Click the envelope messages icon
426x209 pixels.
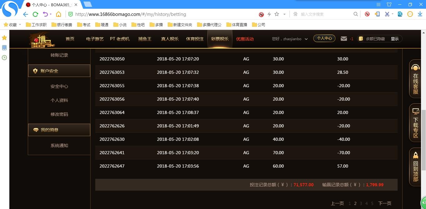coord(344,39)
